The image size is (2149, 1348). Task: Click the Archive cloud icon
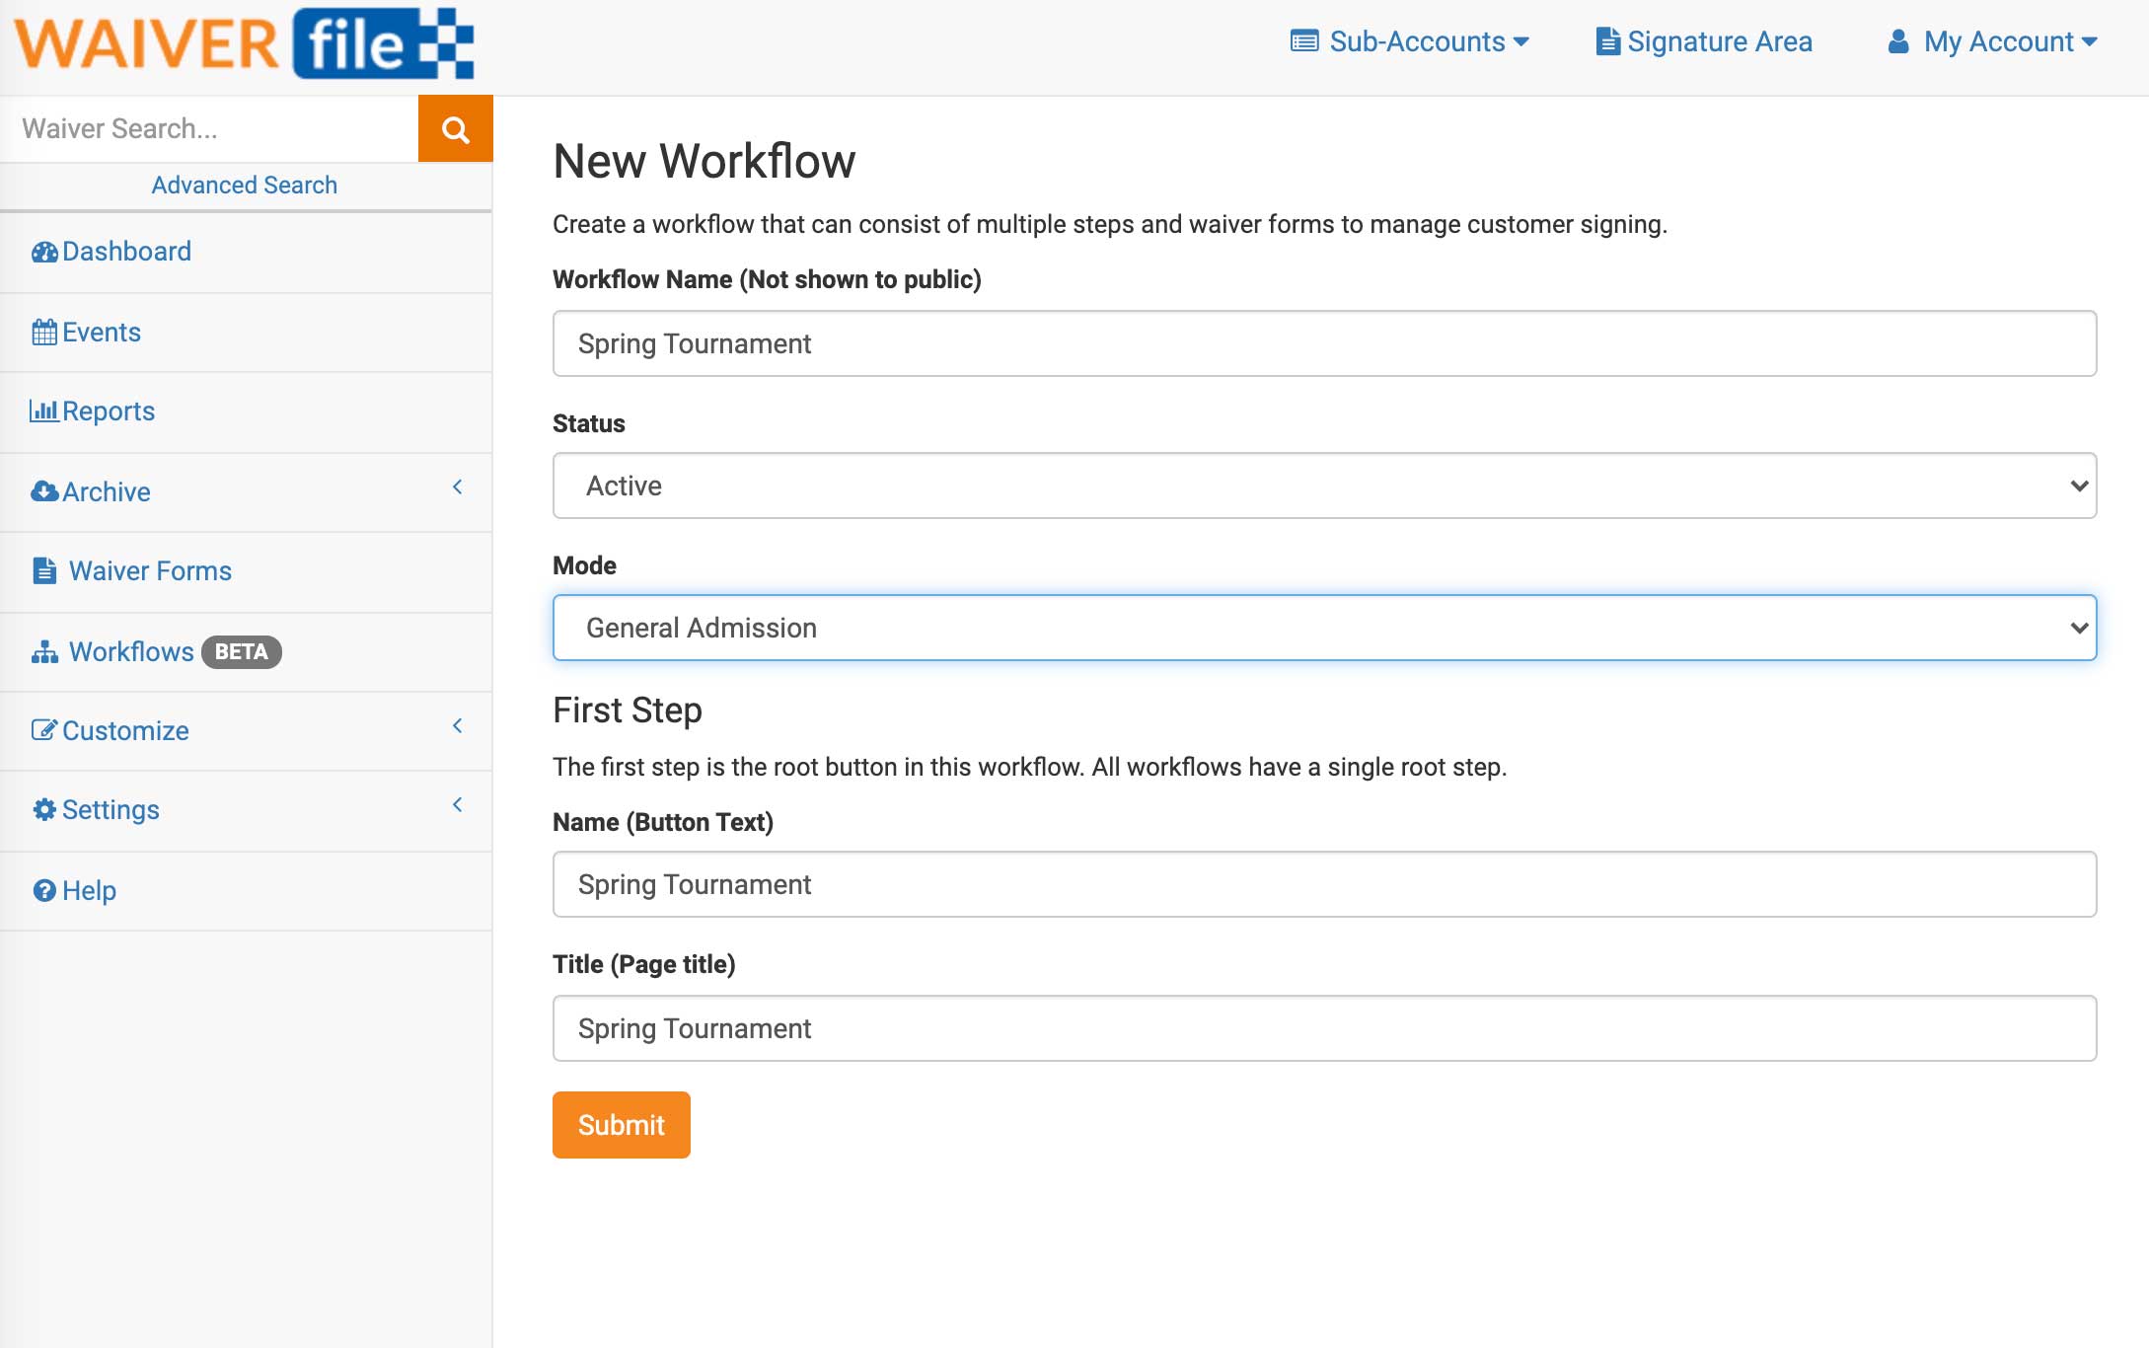(x=43, y=490)
